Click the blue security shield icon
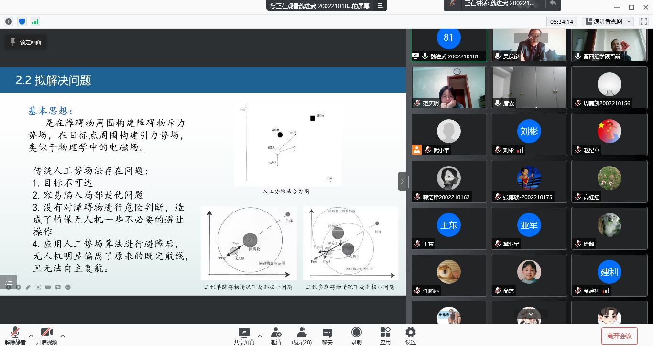The width and height of the screenshot is (653, 346). pyautogui.click(x=22, y=22)
